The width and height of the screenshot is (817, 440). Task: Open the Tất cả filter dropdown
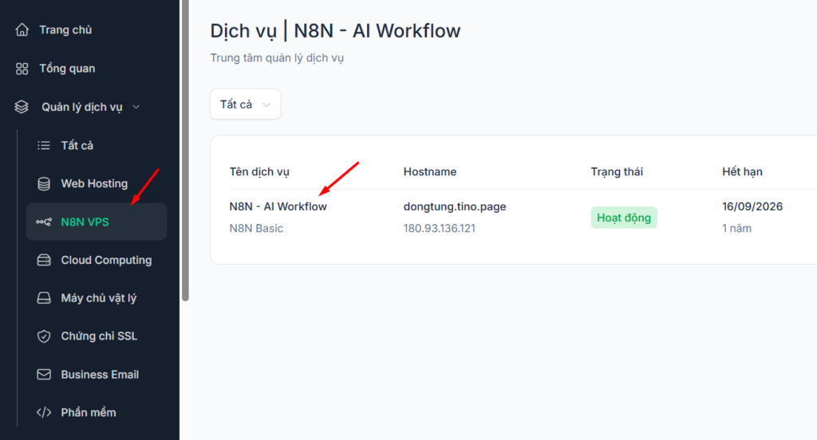click(x=245, y=104)
